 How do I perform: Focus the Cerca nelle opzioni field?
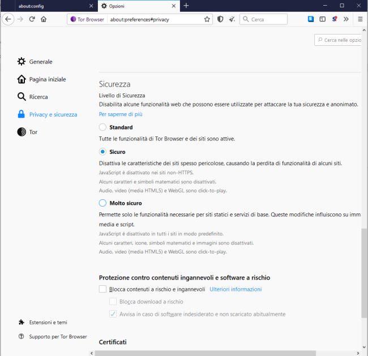338,40
